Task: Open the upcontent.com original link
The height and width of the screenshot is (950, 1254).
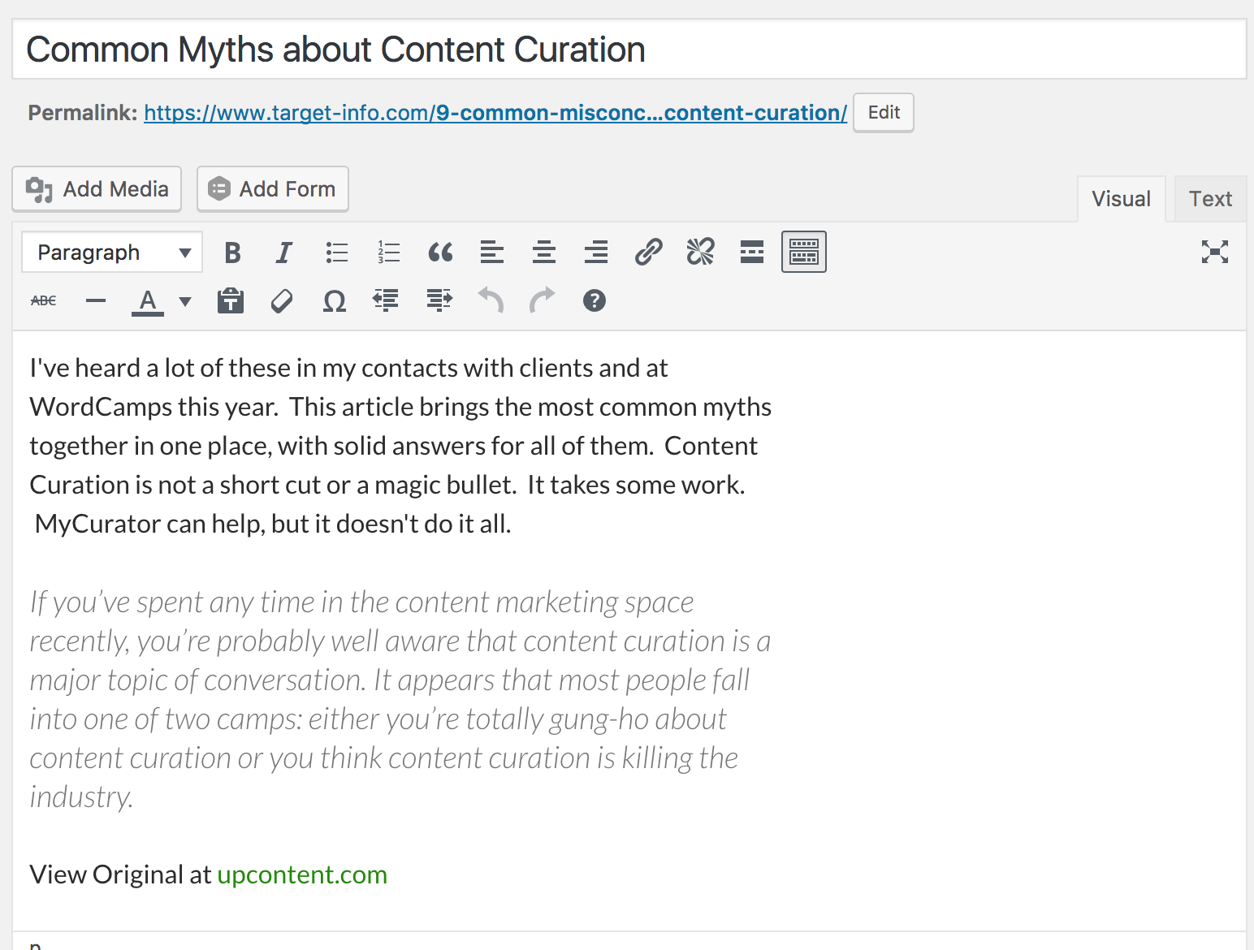Action: (x=302, y=874)
